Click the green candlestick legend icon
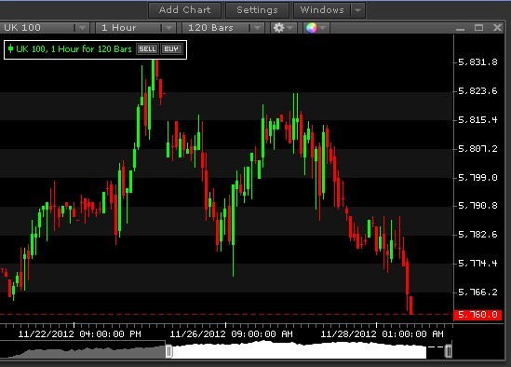This screenshot has height=367, width=511. 10,49
